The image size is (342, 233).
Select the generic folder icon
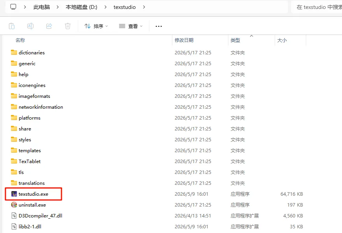coord(14,63)
